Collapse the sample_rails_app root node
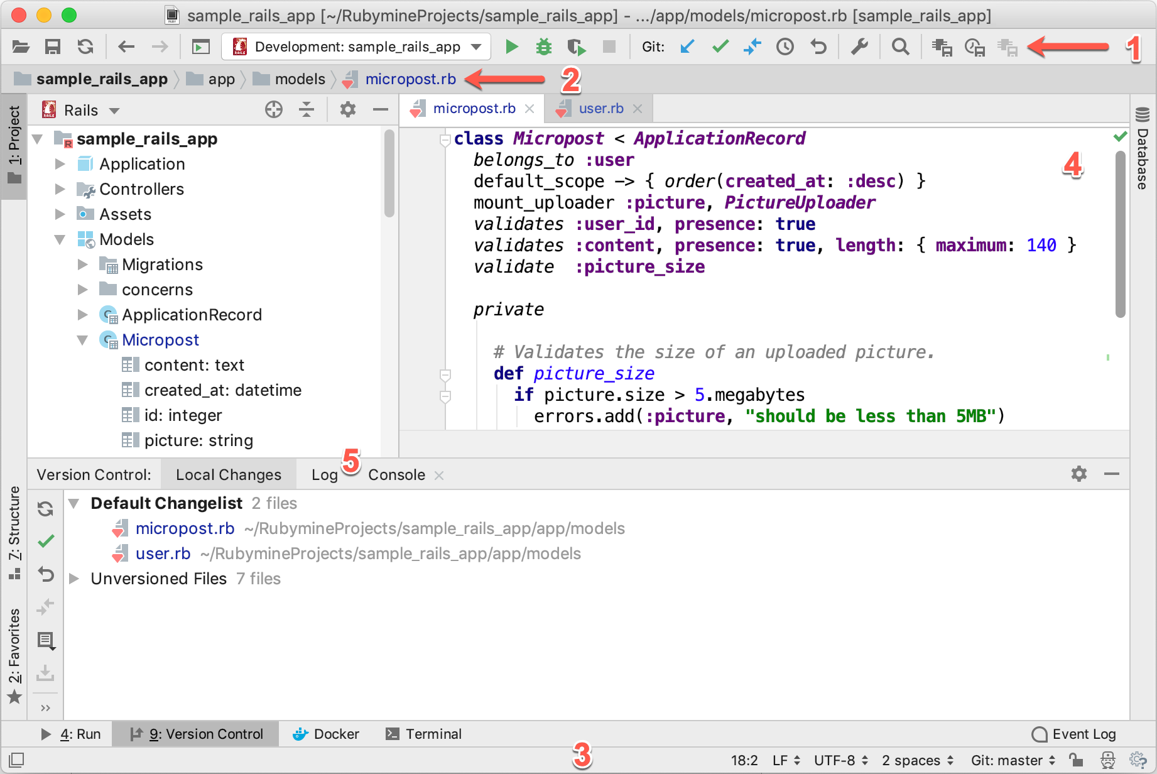 pyautogui.click(x=37, y=139)
